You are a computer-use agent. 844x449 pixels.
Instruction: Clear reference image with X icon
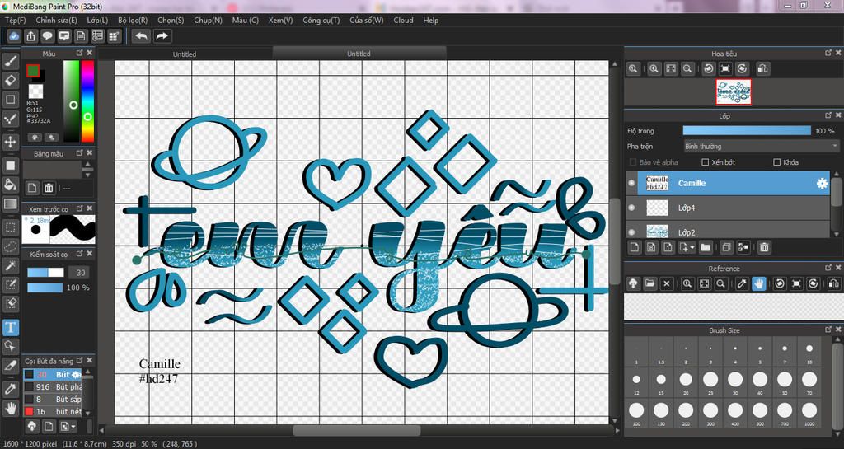(x=666, y=283)
